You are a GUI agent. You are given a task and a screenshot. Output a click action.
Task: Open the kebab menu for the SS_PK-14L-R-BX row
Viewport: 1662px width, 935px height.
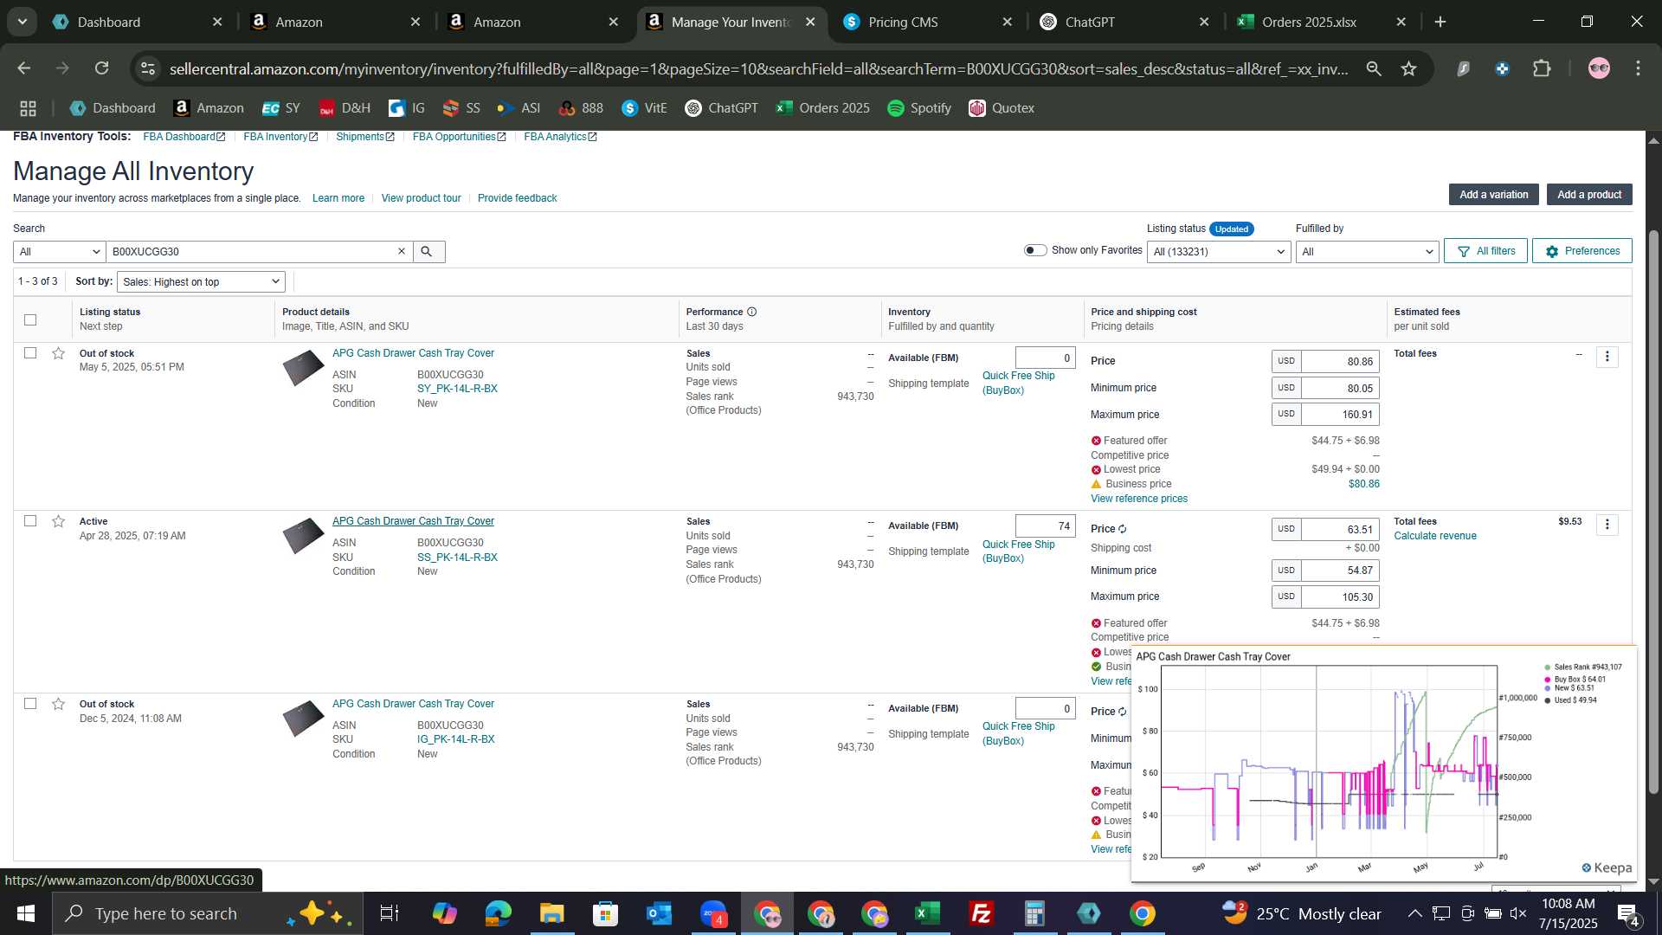point(1607,525)
